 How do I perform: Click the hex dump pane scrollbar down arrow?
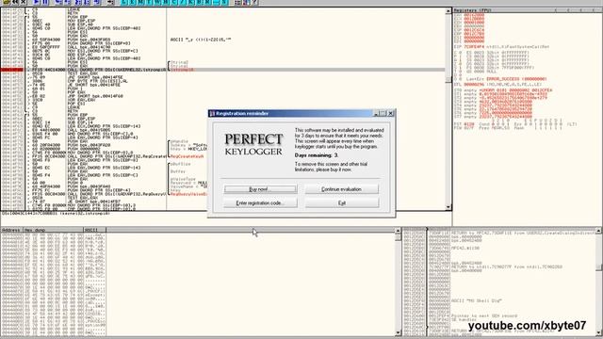(x=398, y=332)
